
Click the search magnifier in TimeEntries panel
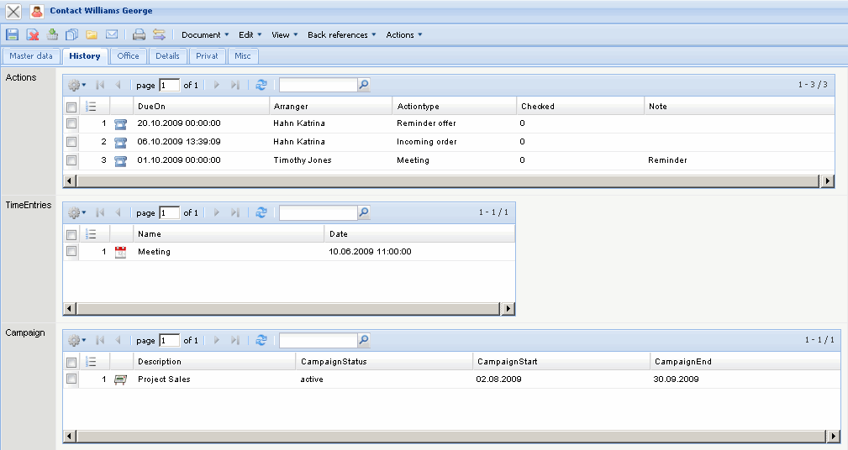click(x=363, y=212)
